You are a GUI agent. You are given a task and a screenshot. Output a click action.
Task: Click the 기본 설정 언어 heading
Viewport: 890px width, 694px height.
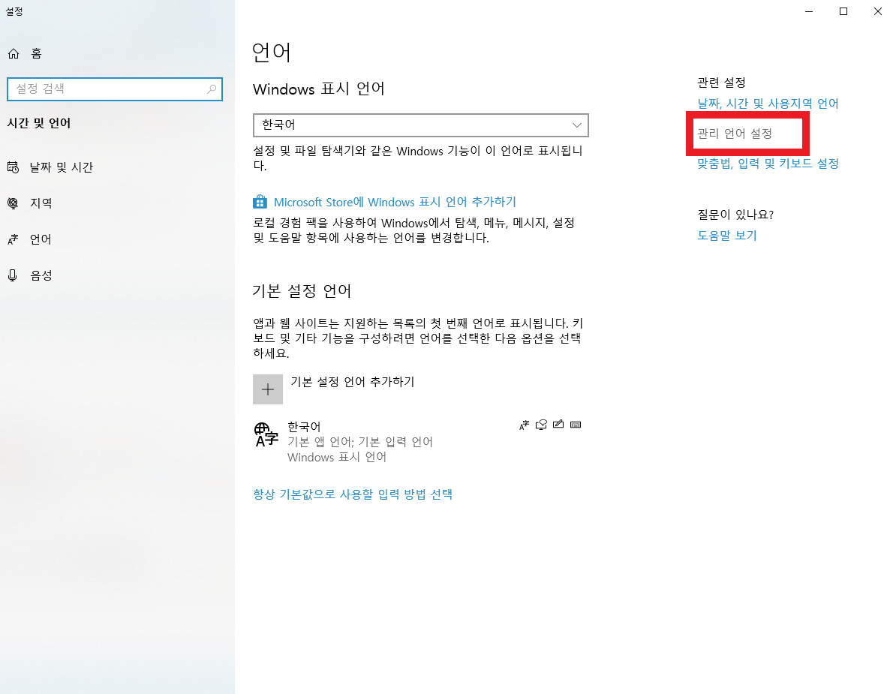302,291
